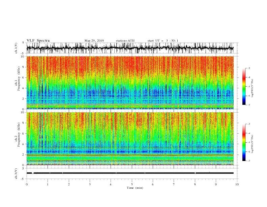Click the time axis tick label '8'
The height and width of the screenshot is (207, 267).
(x=195, y=184)
